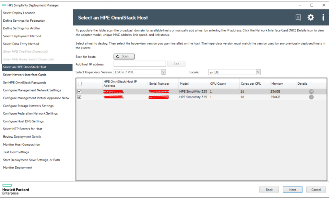Viewport: 332px width, 200px height.
Task: Uncheck the first host row checkbox
Action: tap(80, 92)
